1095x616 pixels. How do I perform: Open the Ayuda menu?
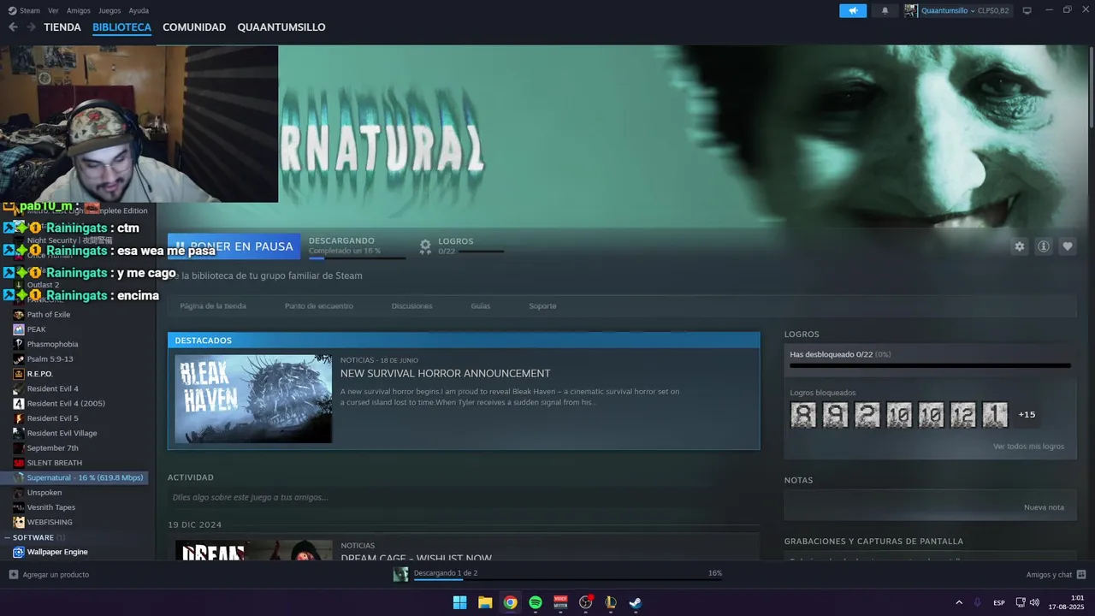139,10
